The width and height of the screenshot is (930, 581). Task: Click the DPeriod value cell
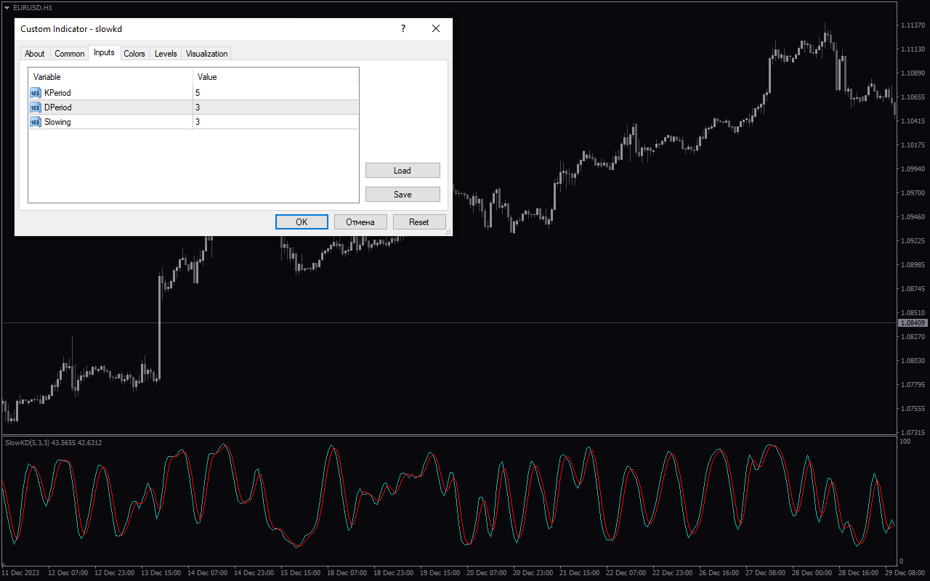(x=275, y=107)
